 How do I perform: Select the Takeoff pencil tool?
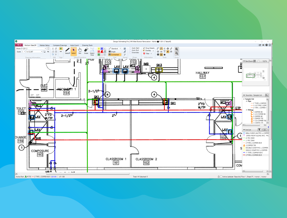click(67, 51)
